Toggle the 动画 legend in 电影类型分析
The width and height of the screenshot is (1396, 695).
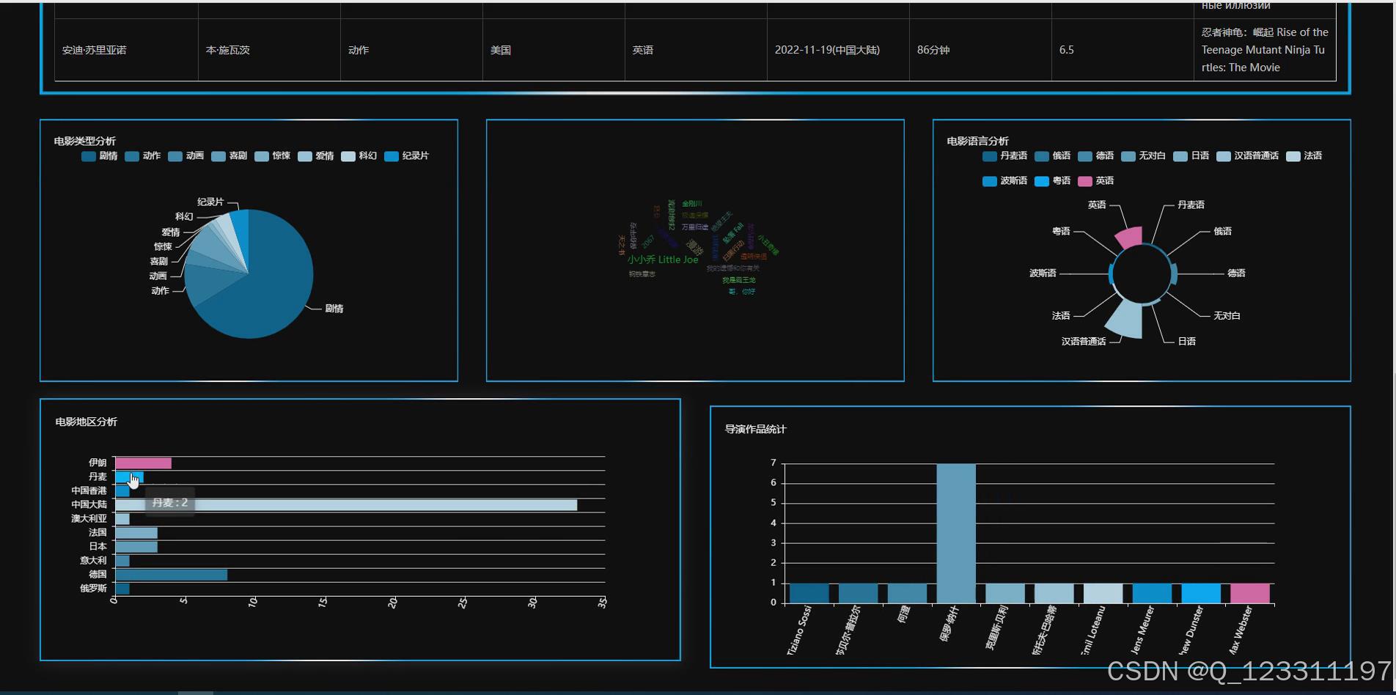pos(185,156)
